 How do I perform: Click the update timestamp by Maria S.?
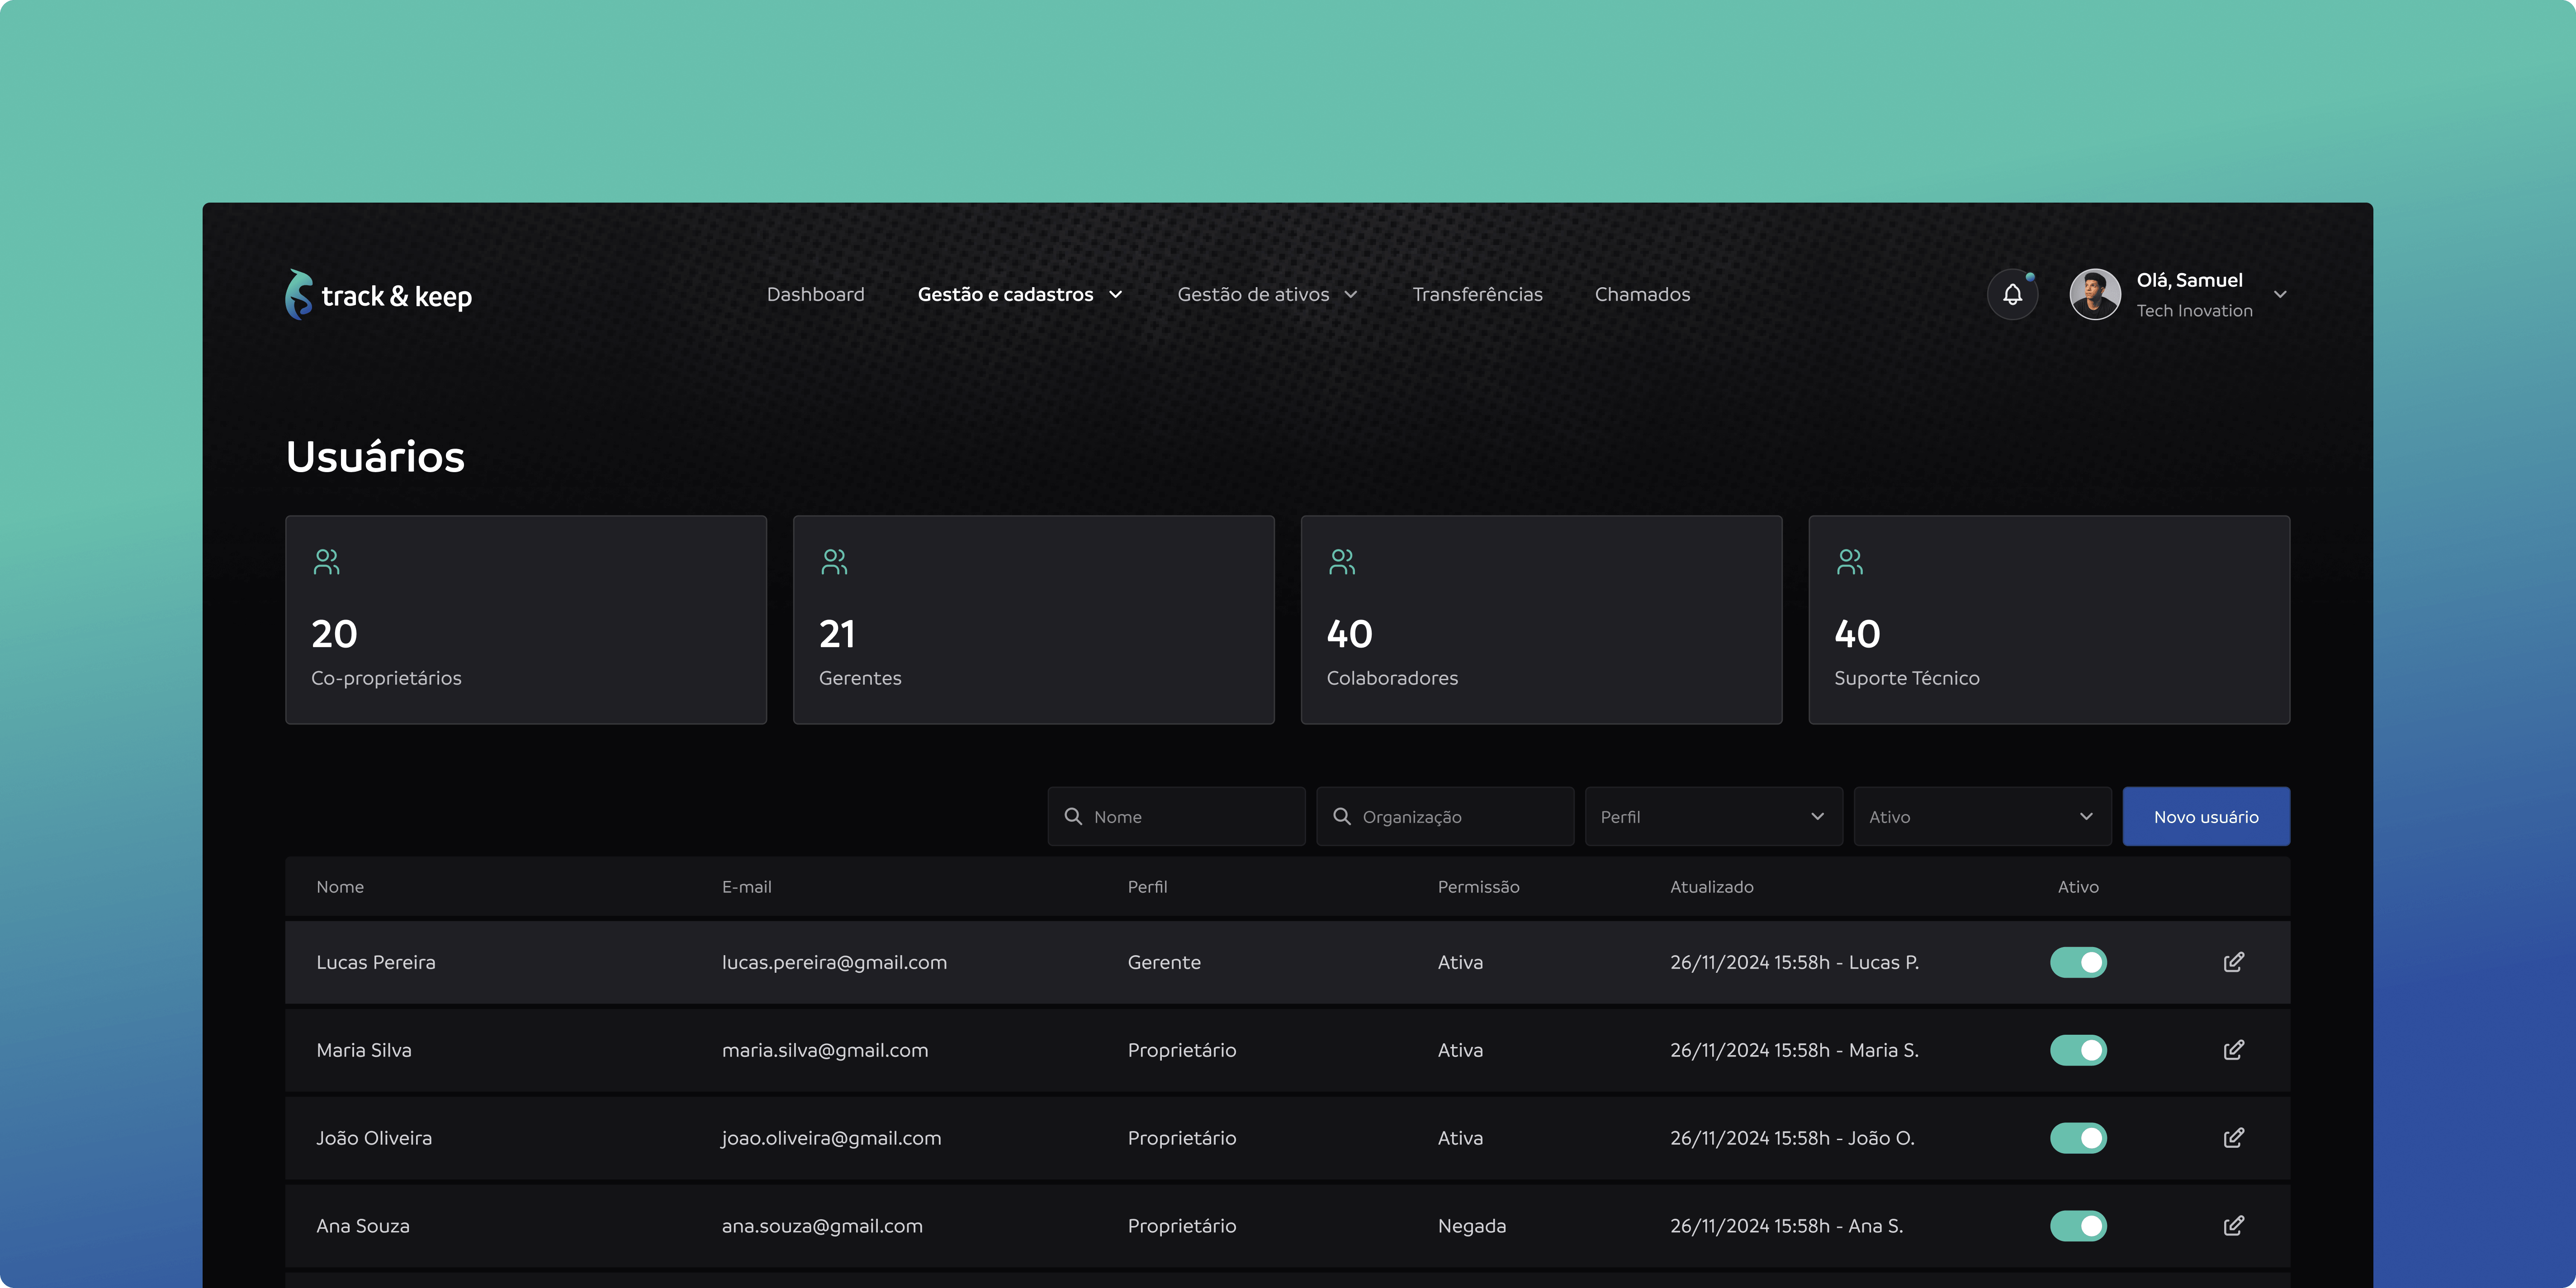(x=1794, y=1050)
